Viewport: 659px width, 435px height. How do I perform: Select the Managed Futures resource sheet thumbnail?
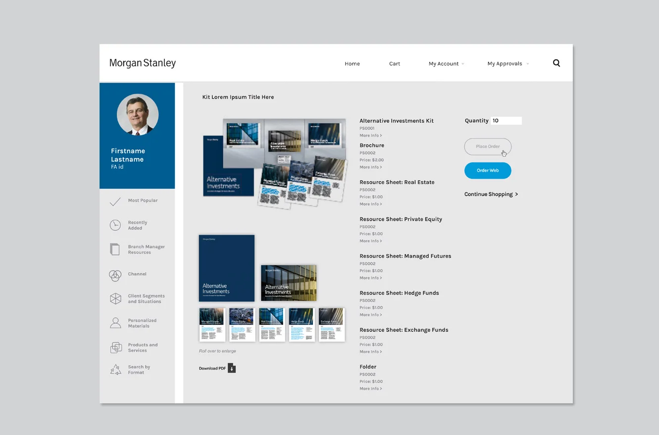click(x=212, y=325)
